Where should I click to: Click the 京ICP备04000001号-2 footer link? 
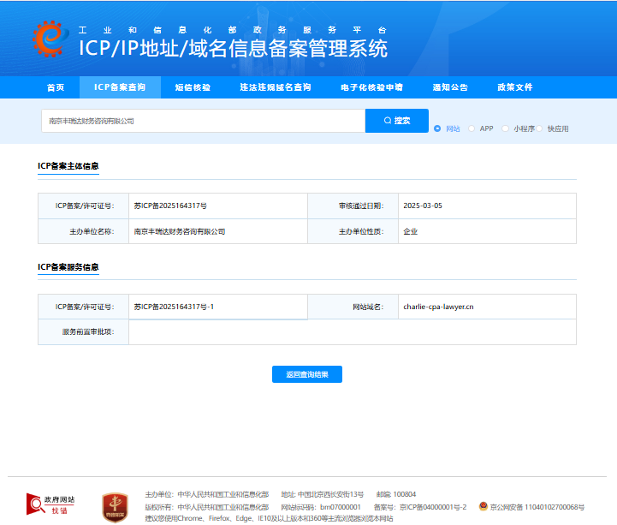coord(432,507)
